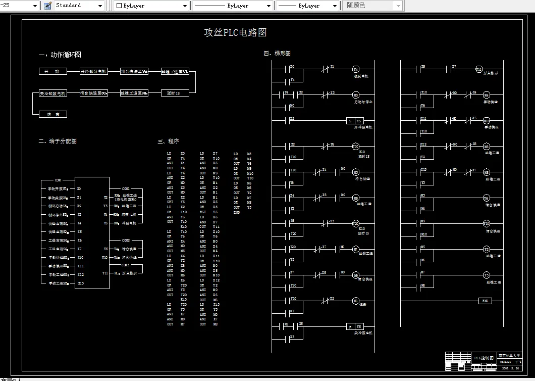Select the X13 input terminal label
The height and width of the screenshot is (381, 535).
[x=81, y=283]
